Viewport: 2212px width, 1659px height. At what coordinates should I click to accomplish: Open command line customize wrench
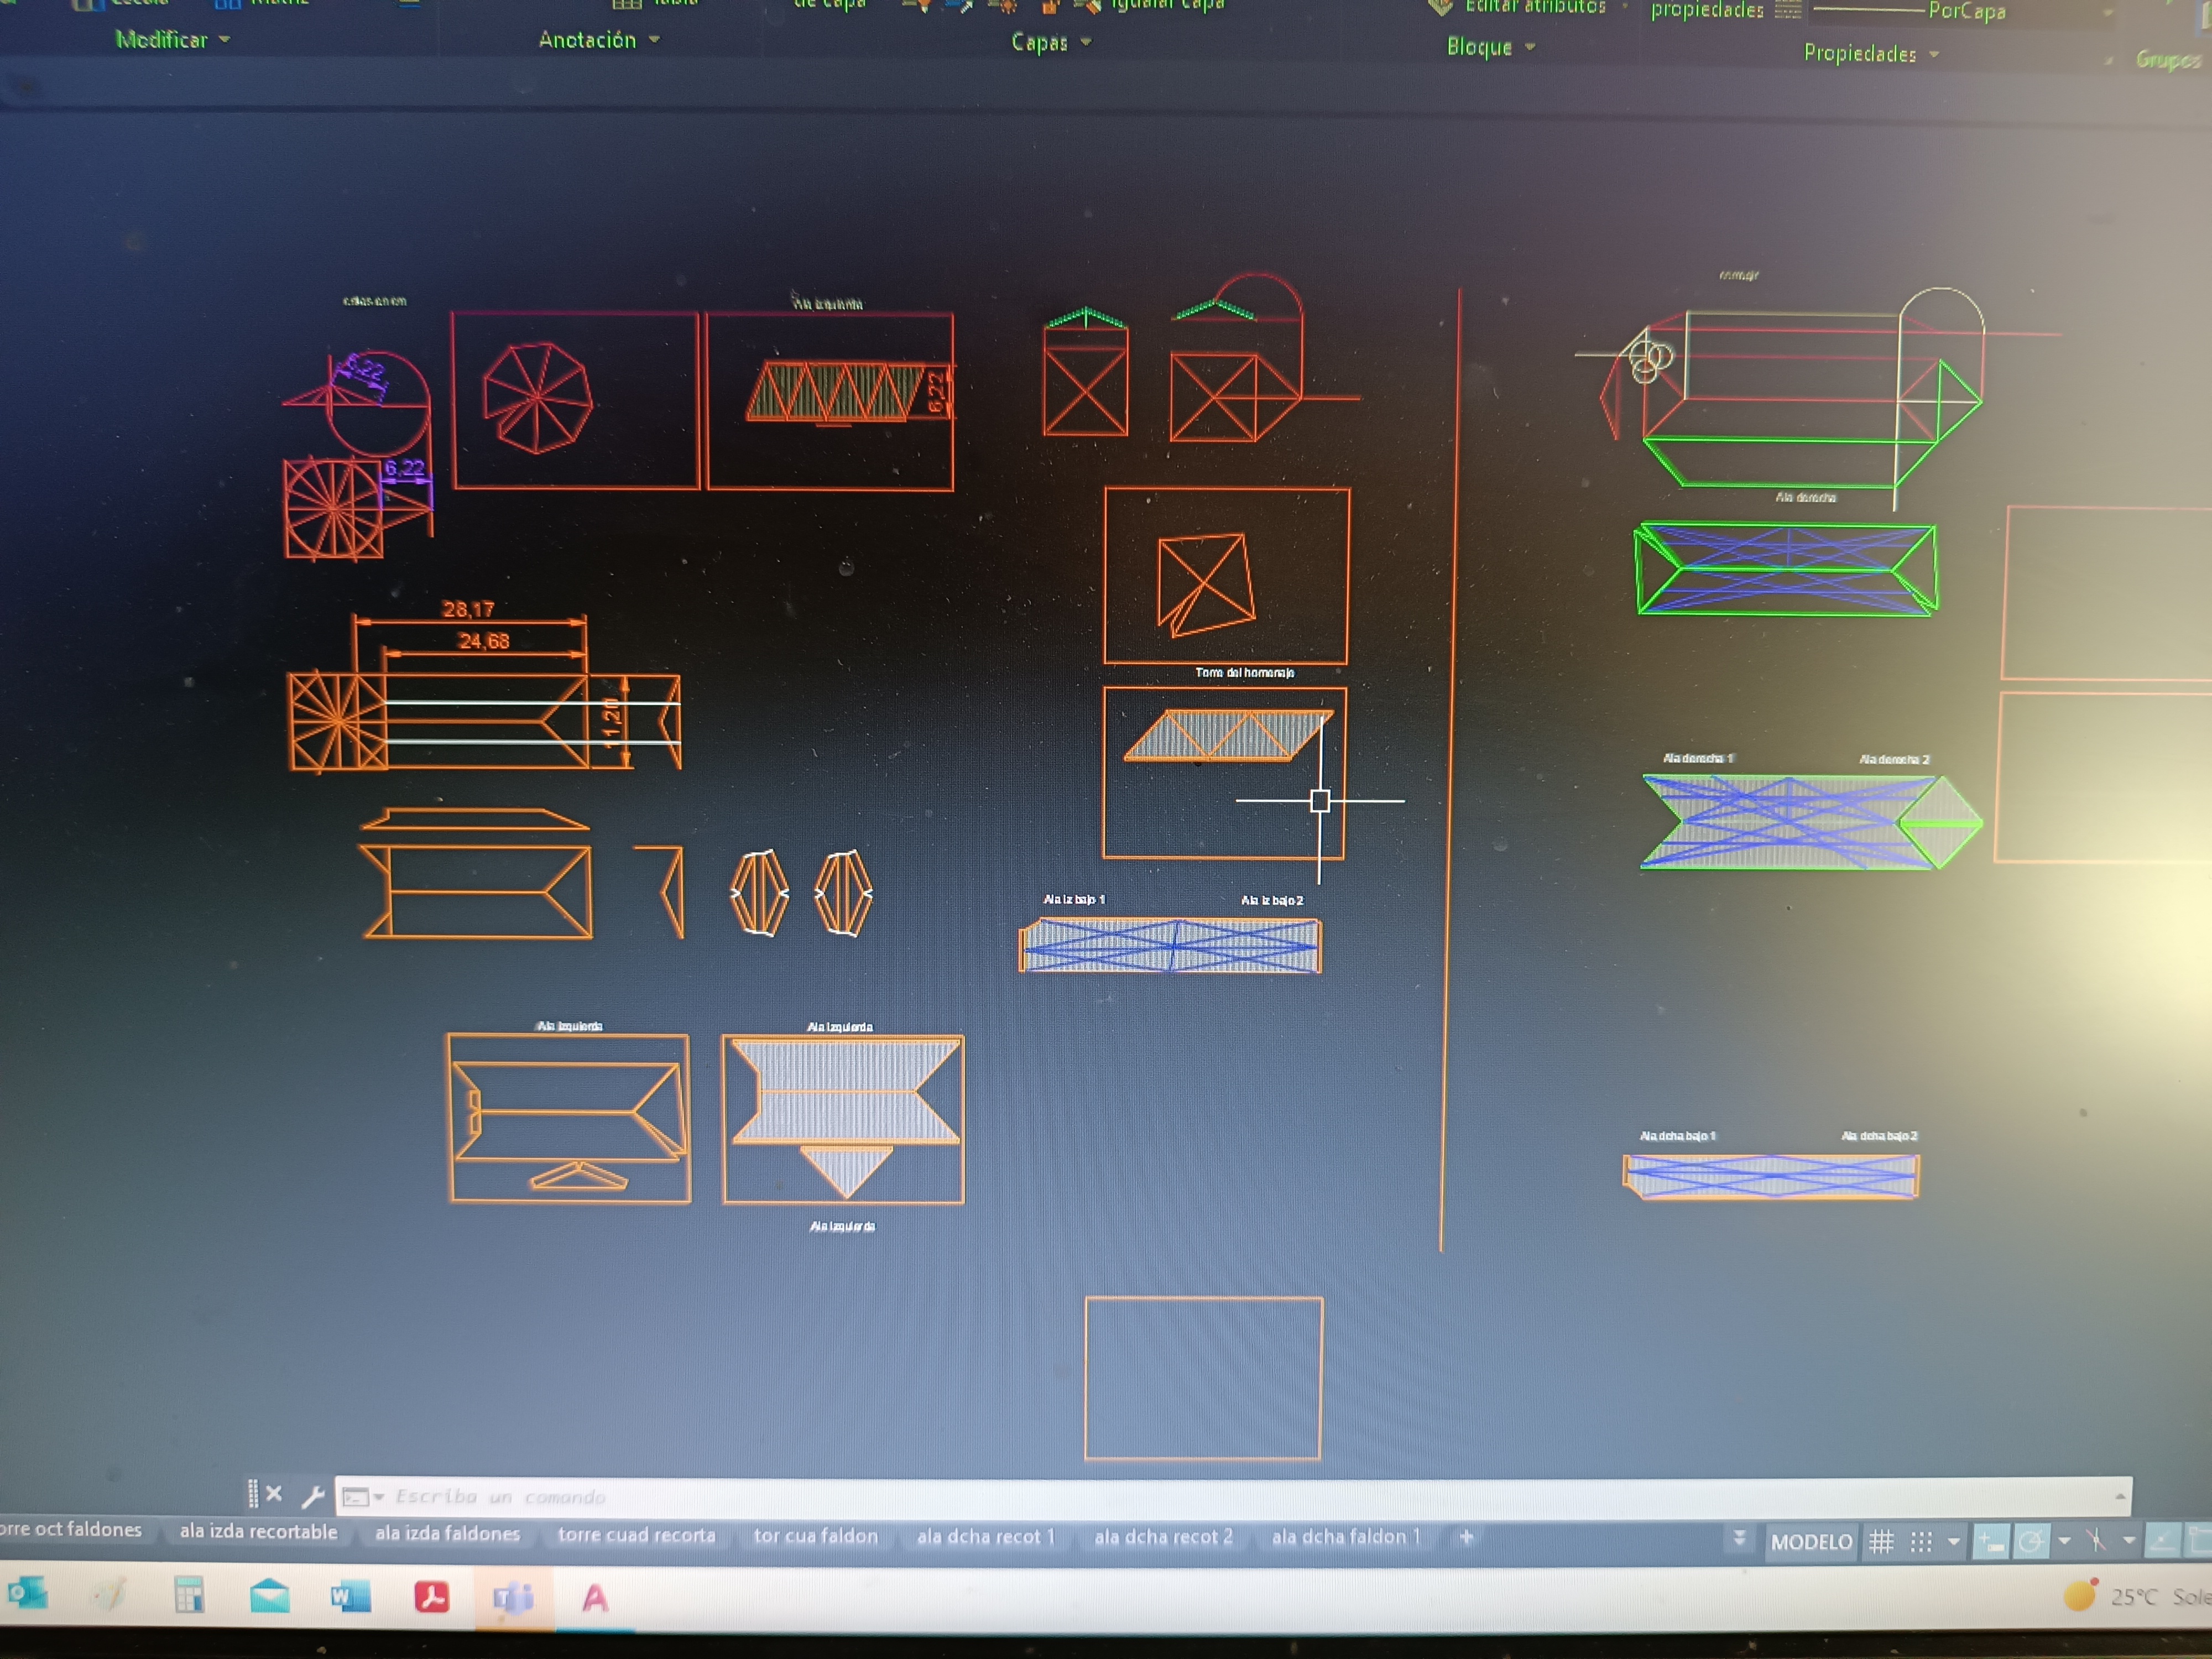[x=313, y=1496]
